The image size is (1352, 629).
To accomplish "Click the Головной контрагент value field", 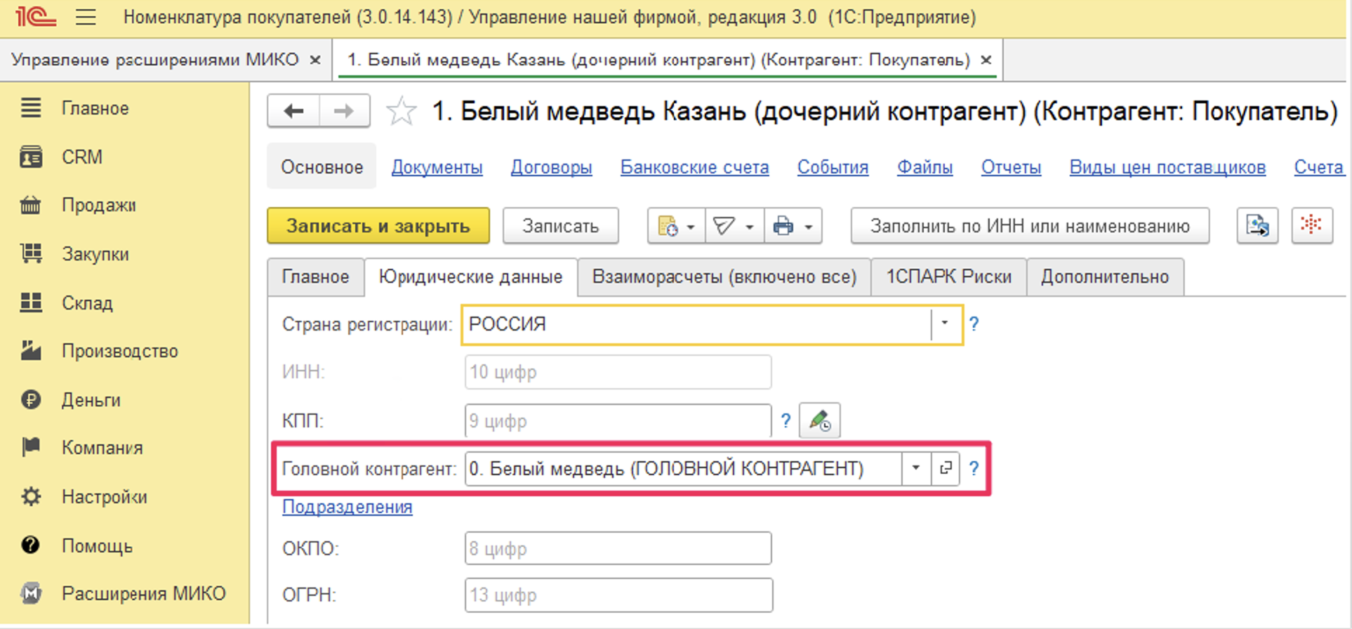I will point(683,468).
